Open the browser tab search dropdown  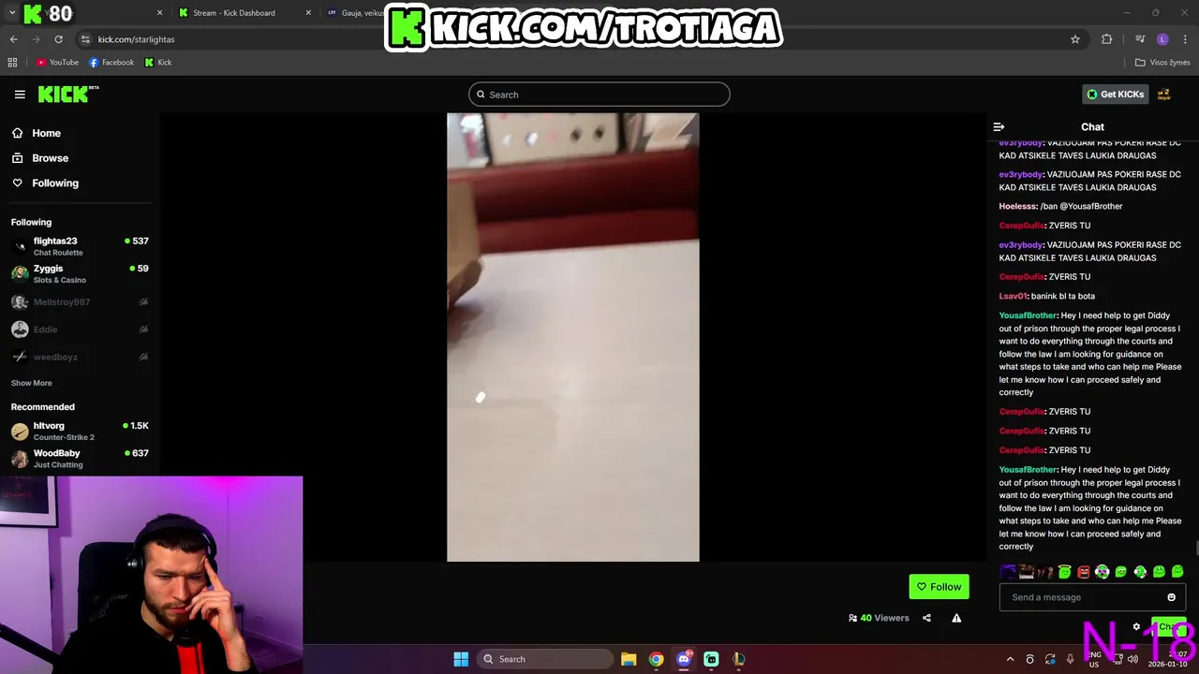11,13
